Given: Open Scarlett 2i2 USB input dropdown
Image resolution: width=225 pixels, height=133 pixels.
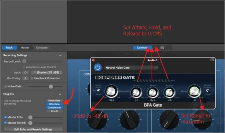Looking at the screenshot, I should pyautogui.click(x=47, y=73).
